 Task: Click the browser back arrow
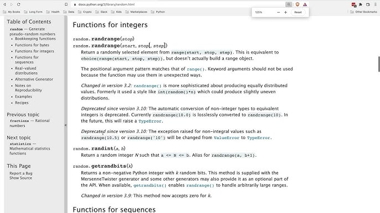4,4
